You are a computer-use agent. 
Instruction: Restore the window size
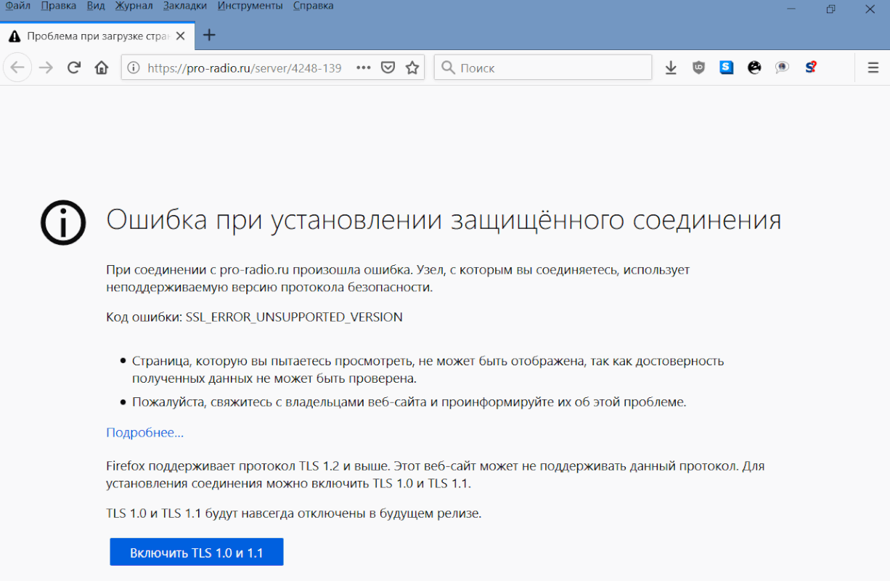(830, 9)
